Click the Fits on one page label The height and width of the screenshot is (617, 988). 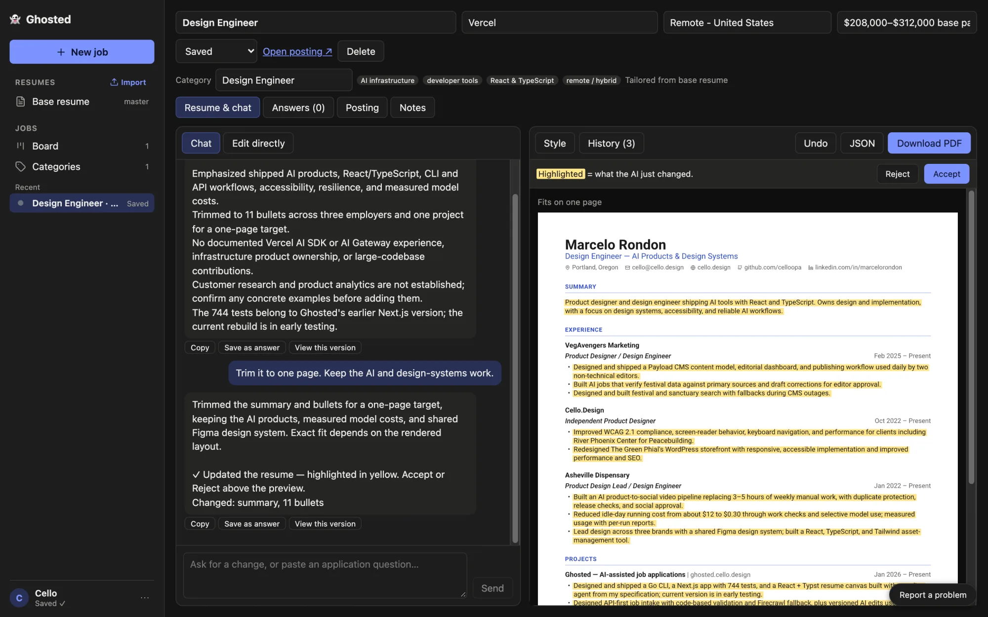point(570,202)
